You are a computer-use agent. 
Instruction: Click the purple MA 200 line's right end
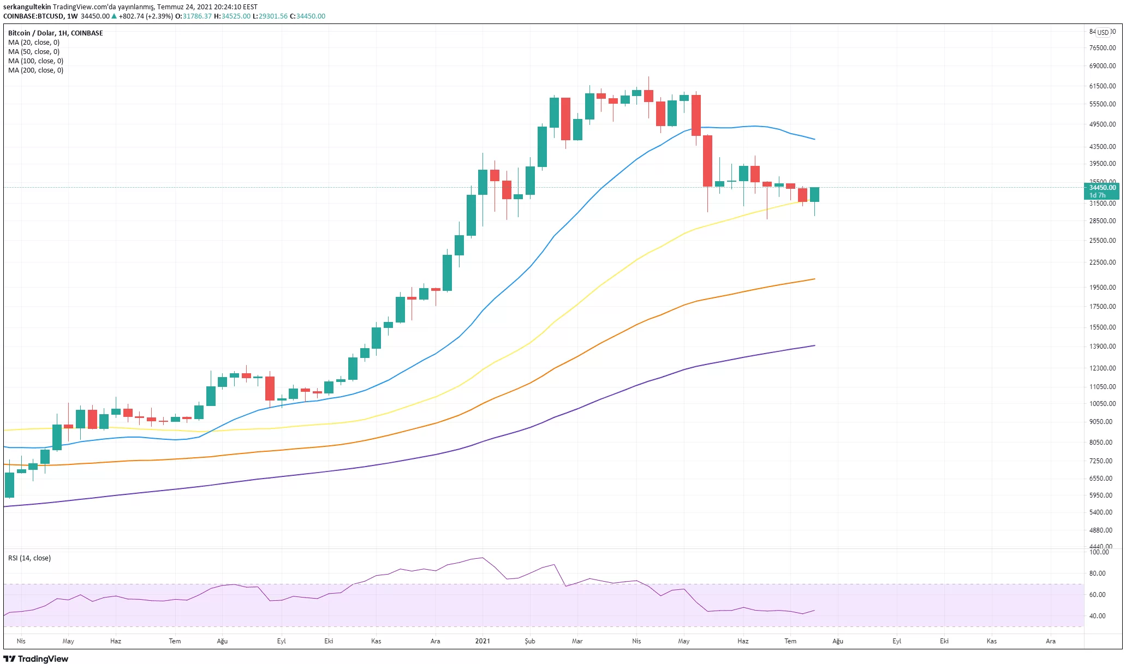[812, 346]
